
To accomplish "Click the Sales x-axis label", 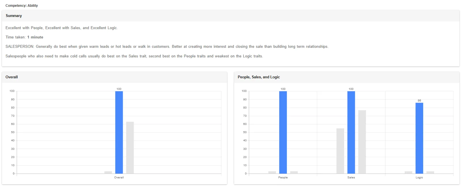I will (x=351, y=178).
